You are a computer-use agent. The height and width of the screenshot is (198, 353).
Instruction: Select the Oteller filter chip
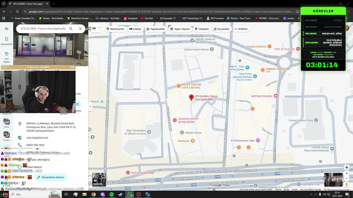point(135,29)
